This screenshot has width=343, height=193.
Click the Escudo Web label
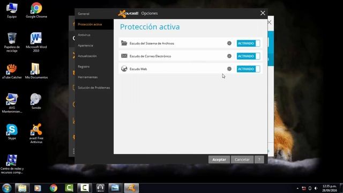click(138, 69)
